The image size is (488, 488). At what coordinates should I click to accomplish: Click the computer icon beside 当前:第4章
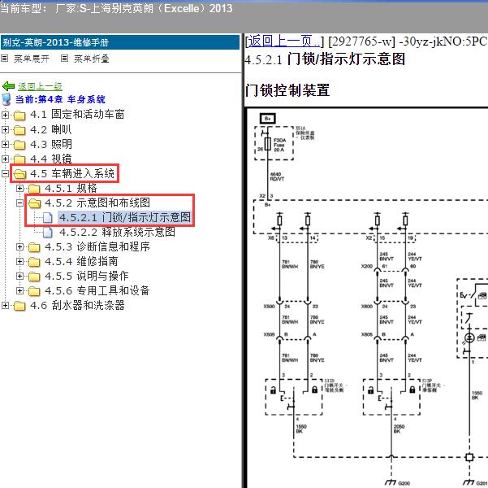[6, 99]
